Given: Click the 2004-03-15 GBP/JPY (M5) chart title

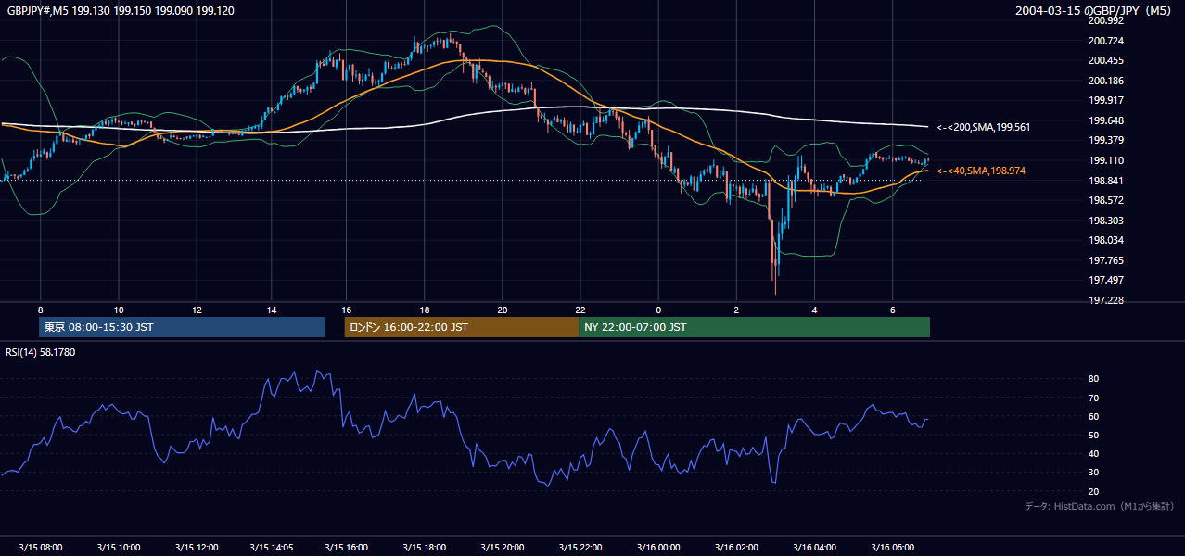Looking at the screenshot, I should coord(1094,11).
